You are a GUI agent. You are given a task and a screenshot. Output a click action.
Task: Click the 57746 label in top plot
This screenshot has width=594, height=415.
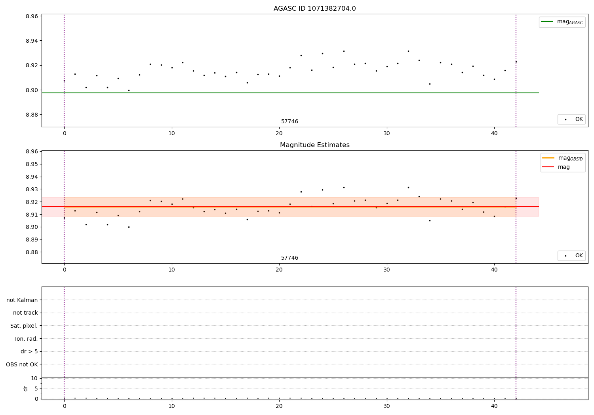289,122
